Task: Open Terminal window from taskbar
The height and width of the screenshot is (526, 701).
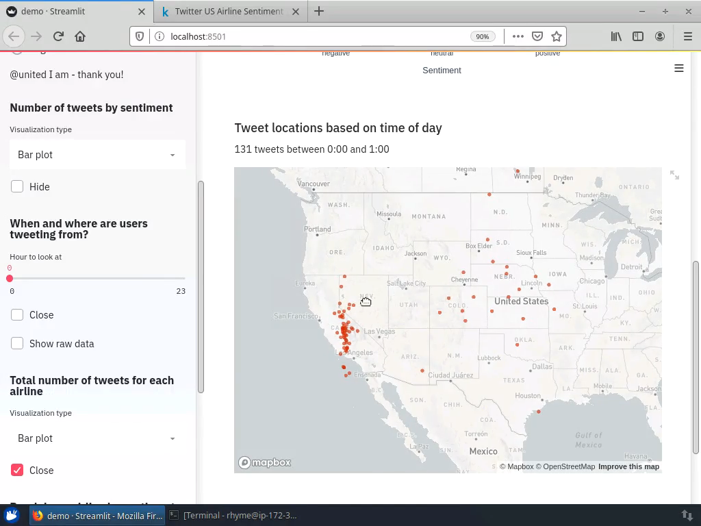Action: pos(233,515)
